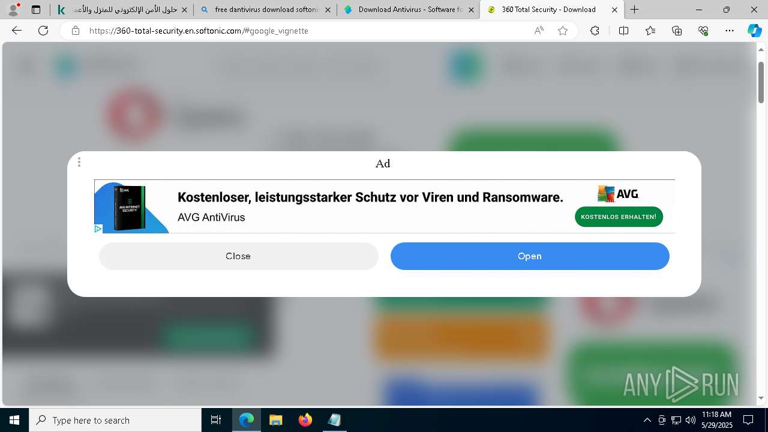The height and width of the screenshot is (432, 768).
Task: Refresh the current page
Action: click(43, 31)
